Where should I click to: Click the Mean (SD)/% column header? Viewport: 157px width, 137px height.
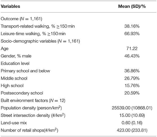pyautogui.click(x=132, y=6)
